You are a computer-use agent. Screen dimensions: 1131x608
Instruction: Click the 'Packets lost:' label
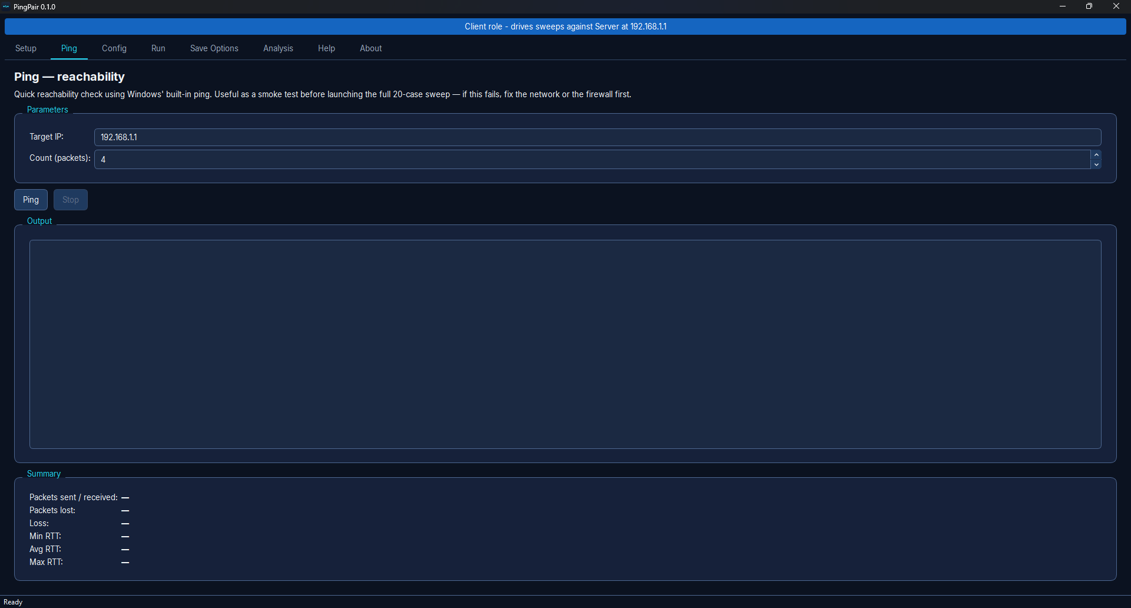[52, 510]
